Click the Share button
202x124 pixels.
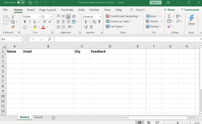click(169, 10)
